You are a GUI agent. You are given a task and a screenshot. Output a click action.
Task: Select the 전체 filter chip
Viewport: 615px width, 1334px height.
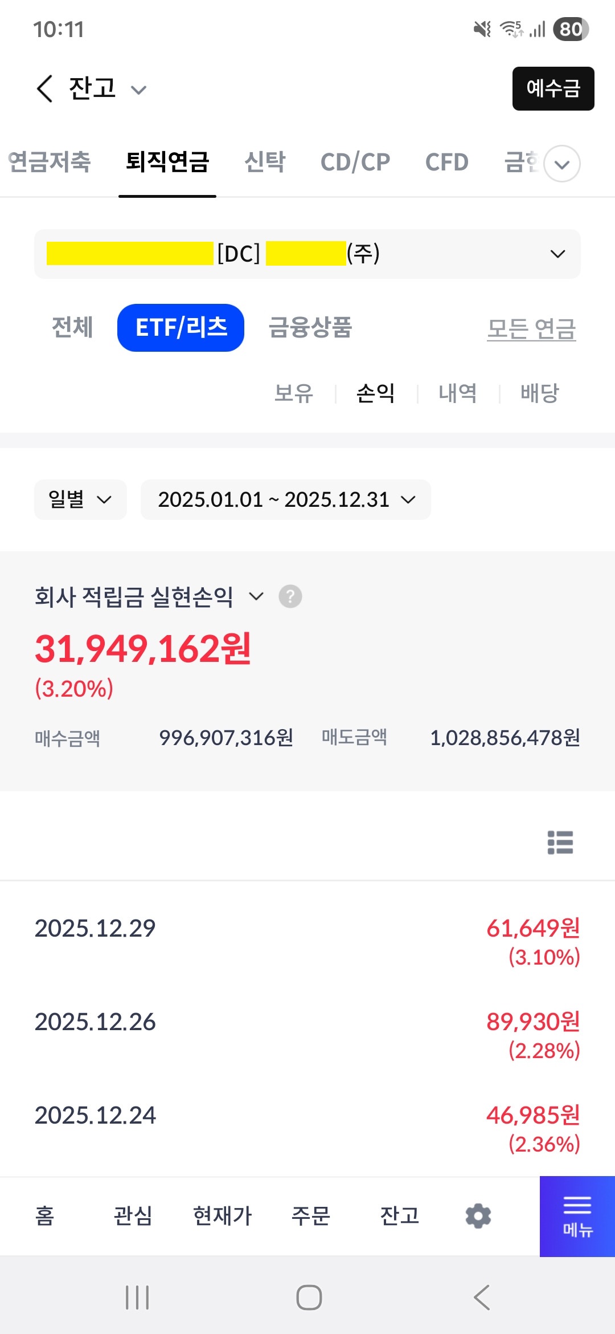(x=72, y=328)
